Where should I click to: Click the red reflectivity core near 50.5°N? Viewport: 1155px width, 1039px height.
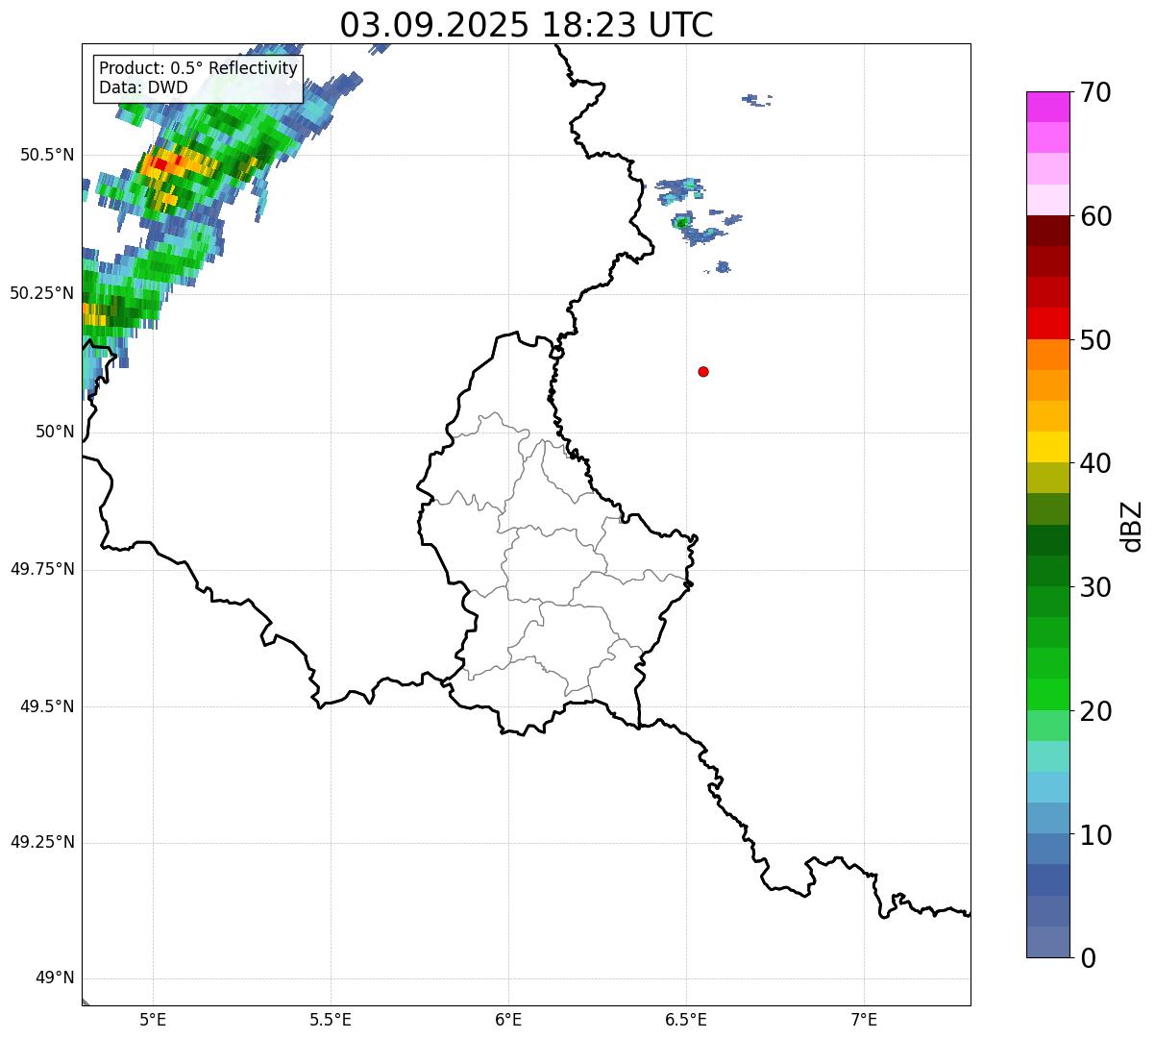click(x=160, y=164)
